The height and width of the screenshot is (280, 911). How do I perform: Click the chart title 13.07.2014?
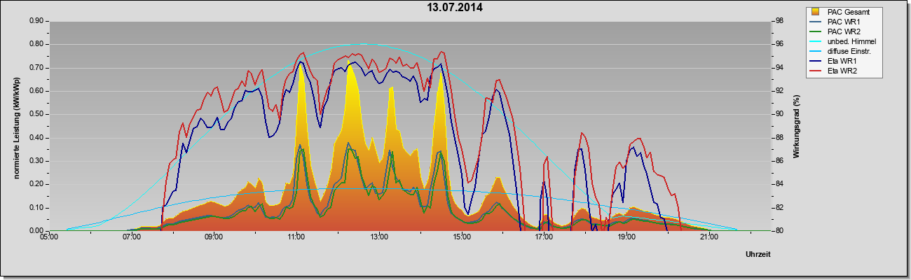click(x=455, y=8)
